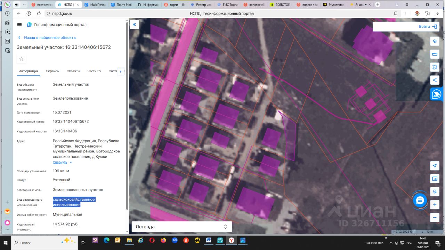Click the Геоинформационный портал logo link
The width and height of the screenshot is (445, 250).
point(57,25)
